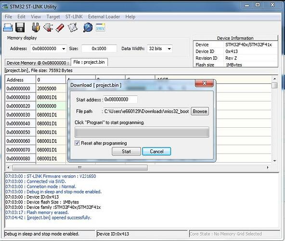
Task: Cancel the Download dialog
Action: 156,151
